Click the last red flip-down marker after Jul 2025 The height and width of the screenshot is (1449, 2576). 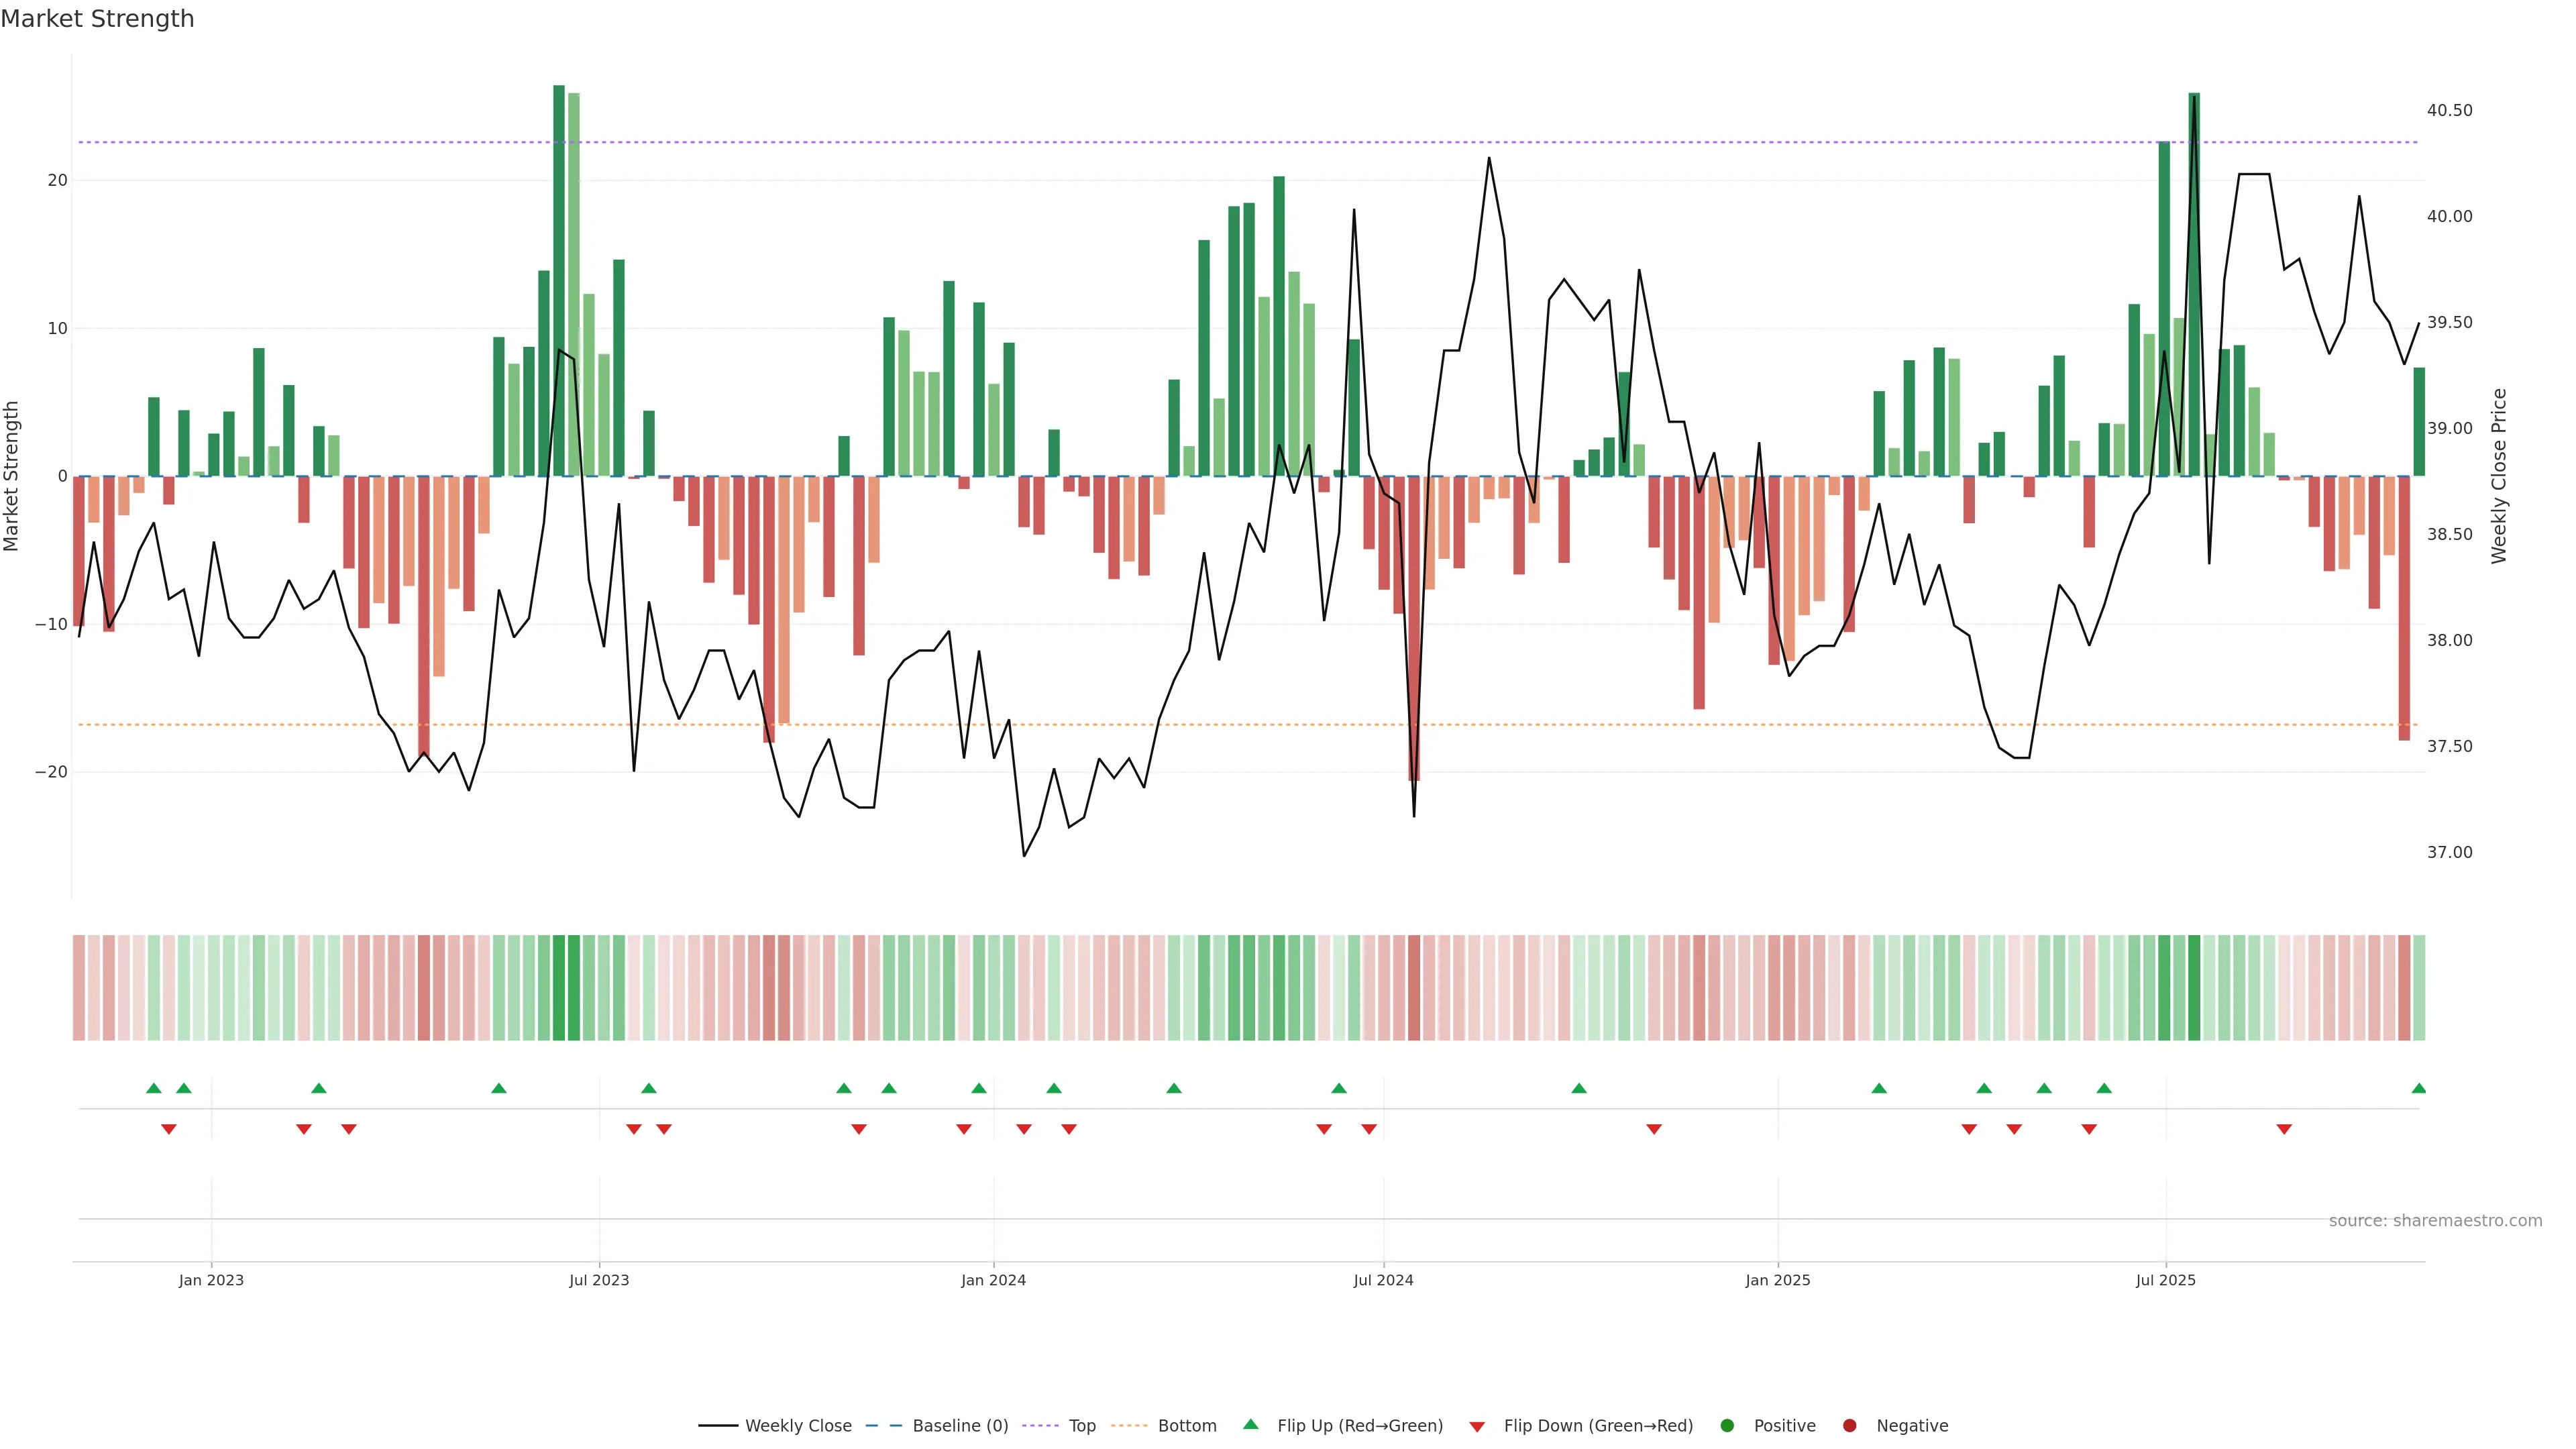pyautogui.click(x=2284, y=1129)
